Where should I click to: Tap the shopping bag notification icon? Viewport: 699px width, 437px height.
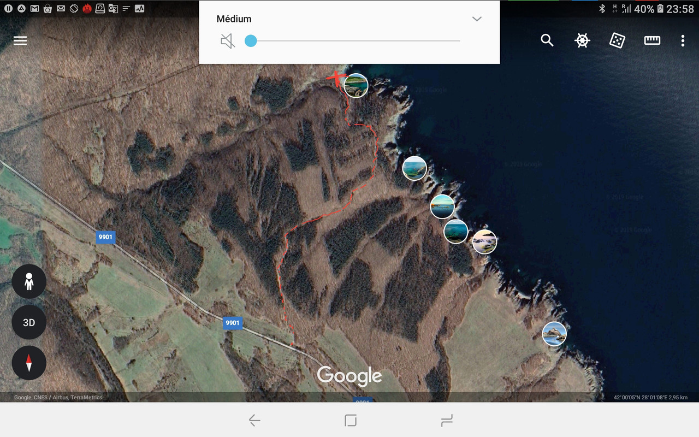click(48, 9)
